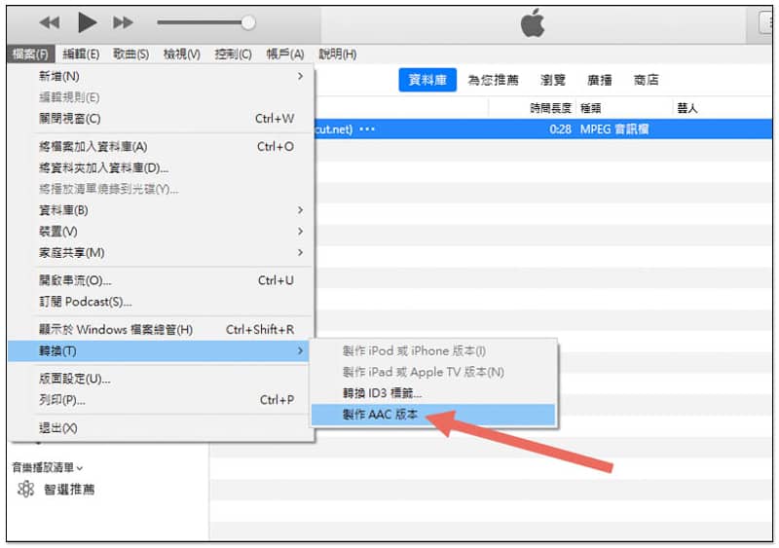Choose 將資料夾加入資料庫(D) entry
779x548 pixels.
(x=162, y=168)
